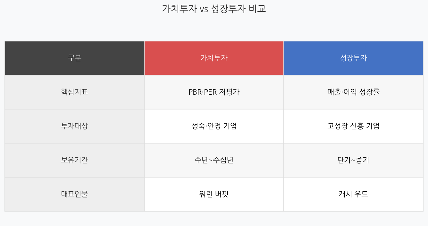The width and height of the screenshot is (428, 226).
Task: Click the blue 성장투자 column header
Action: [x=353, y=58]
